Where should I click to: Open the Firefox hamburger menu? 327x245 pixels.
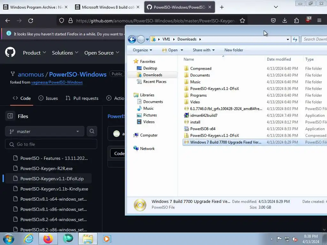click(319, 20)
